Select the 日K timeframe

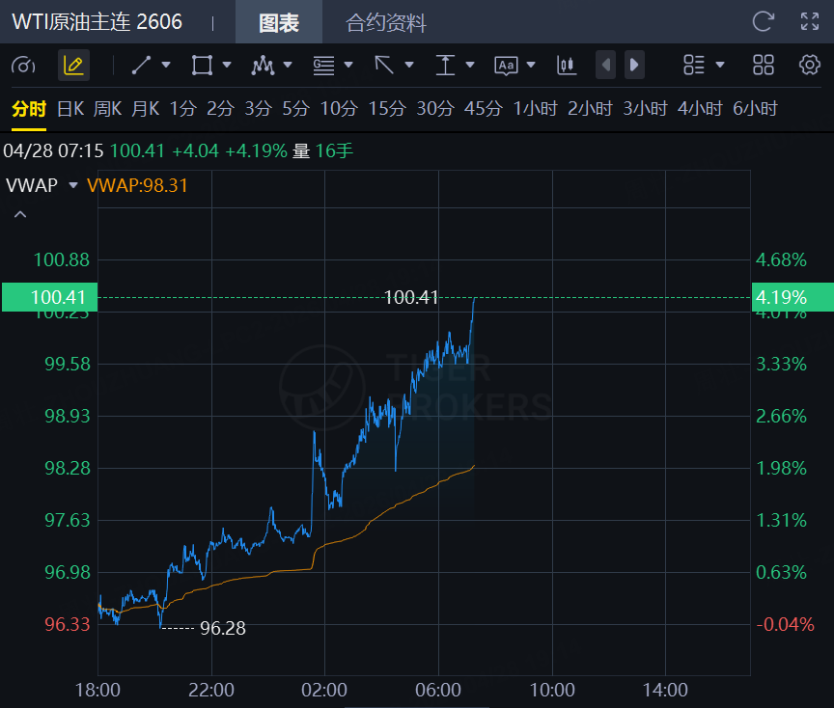70,109
